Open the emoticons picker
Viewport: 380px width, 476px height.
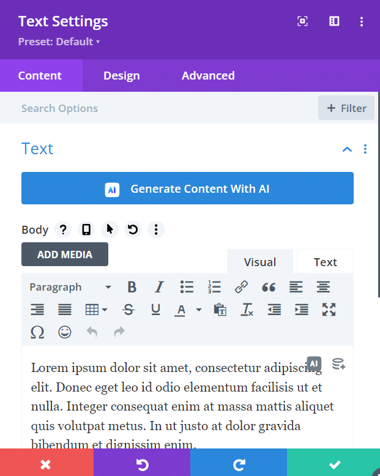point(65,332)
